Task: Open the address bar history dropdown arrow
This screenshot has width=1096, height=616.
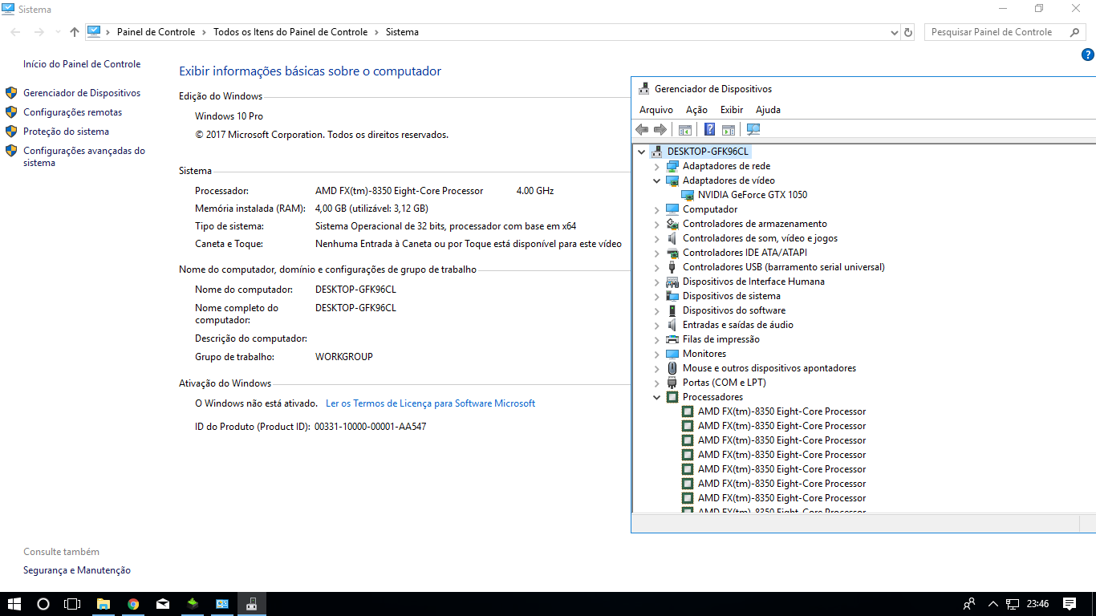Action: click(895, 32)
